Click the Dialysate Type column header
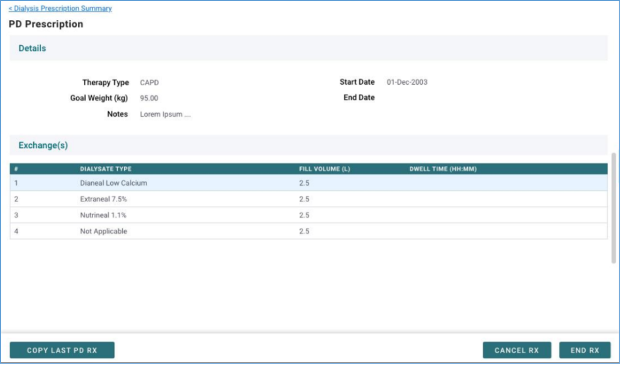 click(105, 169)
